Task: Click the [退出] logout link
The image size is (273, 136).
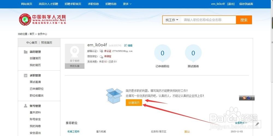Action: coord(231,4)
